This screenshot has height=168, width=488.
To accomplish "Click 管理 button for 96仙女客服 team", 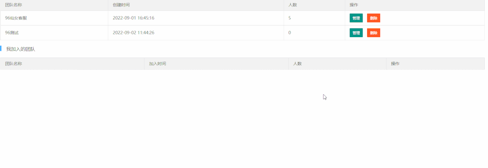I will [356, 18].
